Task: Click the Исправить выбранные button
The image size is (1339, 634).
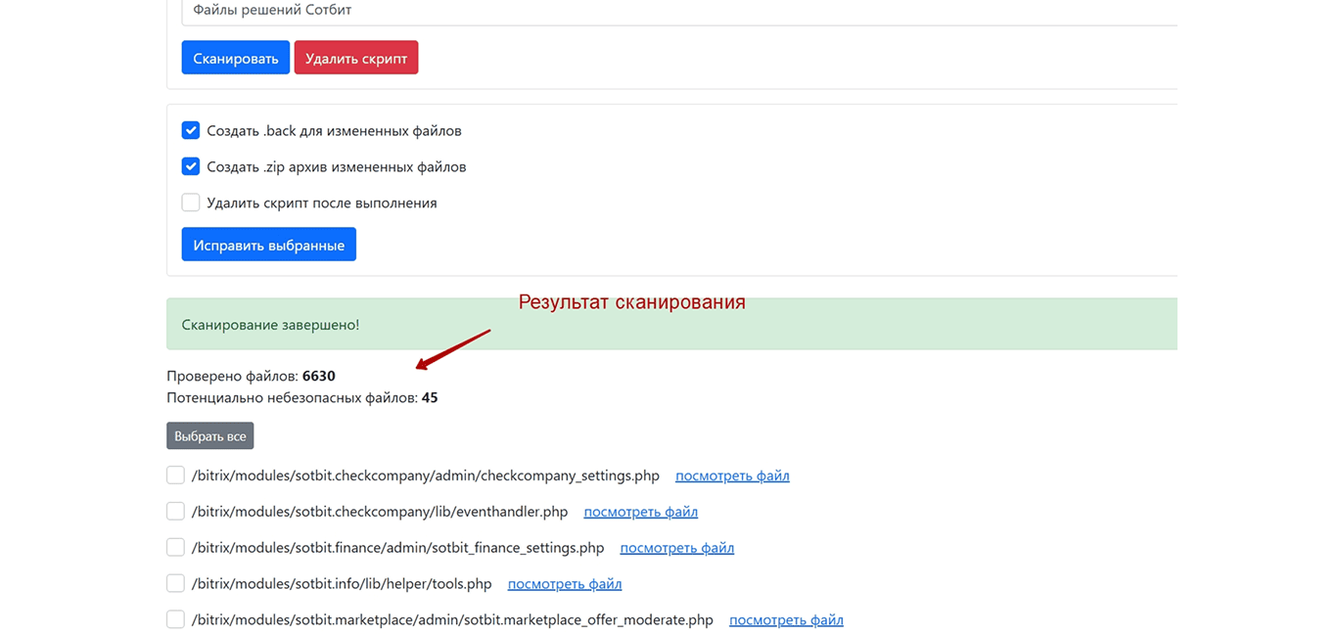Action: (x=269, y=245)
